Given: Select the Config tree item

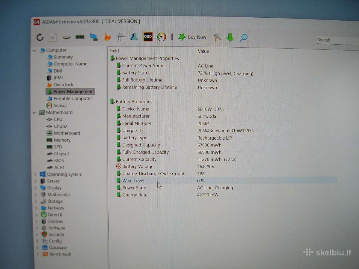Looking at the screenshot, I should (x=52, y=241).
